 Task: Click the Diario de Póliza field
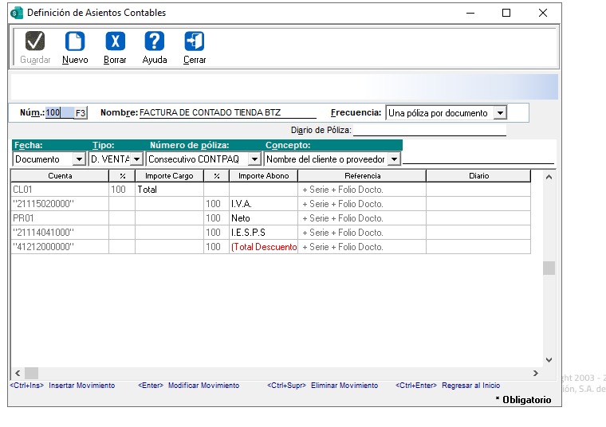pyautogui.click(x=429, y=130)
